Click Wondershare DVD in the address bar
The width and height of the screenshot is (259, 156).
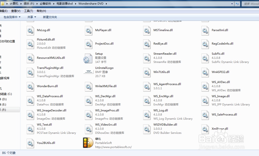pos(91,3)
